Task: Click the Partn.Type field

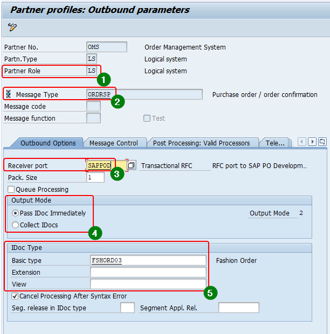Action: [x=92, y=59]
